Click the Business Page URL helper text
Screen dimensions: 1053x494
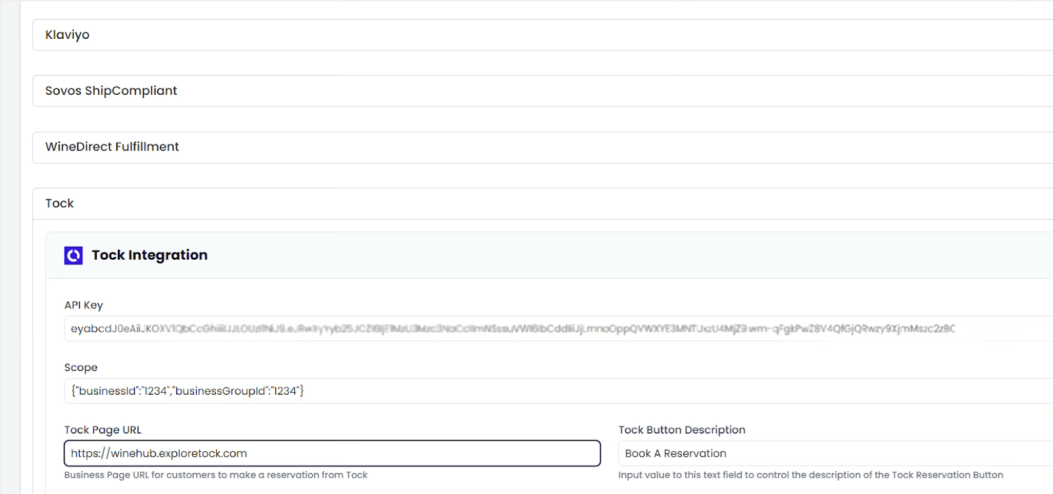pos(216,475)
